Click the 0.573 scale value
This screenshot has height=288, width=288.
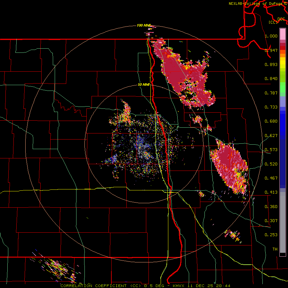point(271,150)
